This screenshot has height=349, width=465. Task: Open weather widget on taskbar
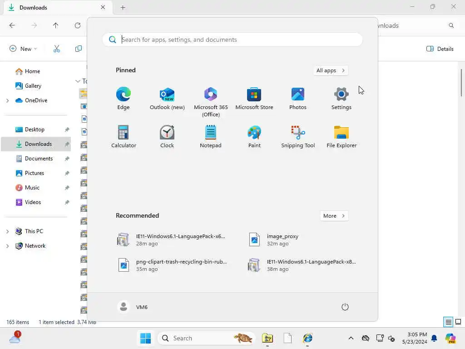tap(15, 338)
